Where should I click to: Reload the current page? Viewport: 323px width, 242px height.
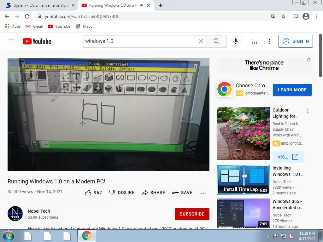[x=27, y=16]
